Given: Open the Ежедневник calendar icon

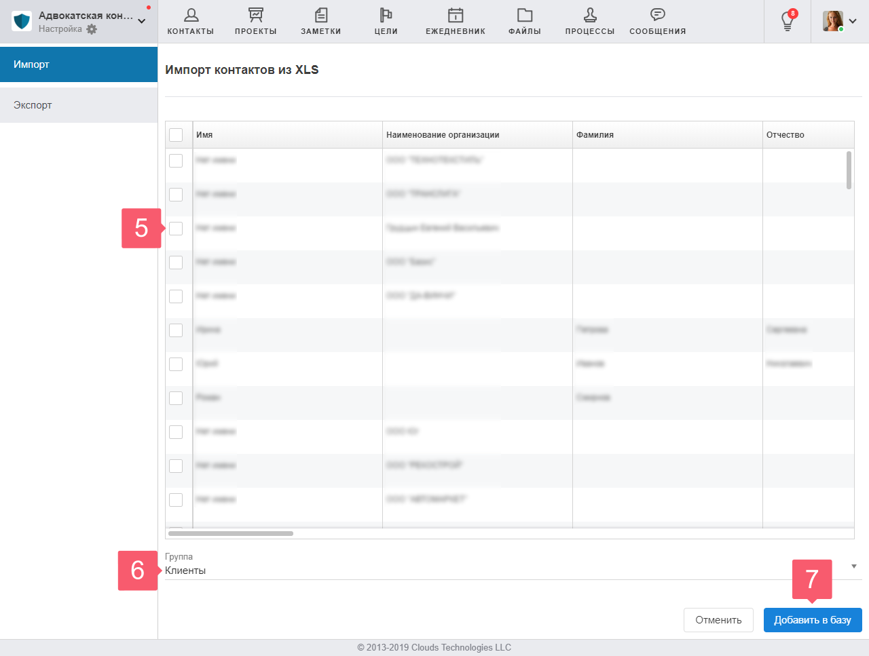Looking at the screenshot, I should (456, 15).
